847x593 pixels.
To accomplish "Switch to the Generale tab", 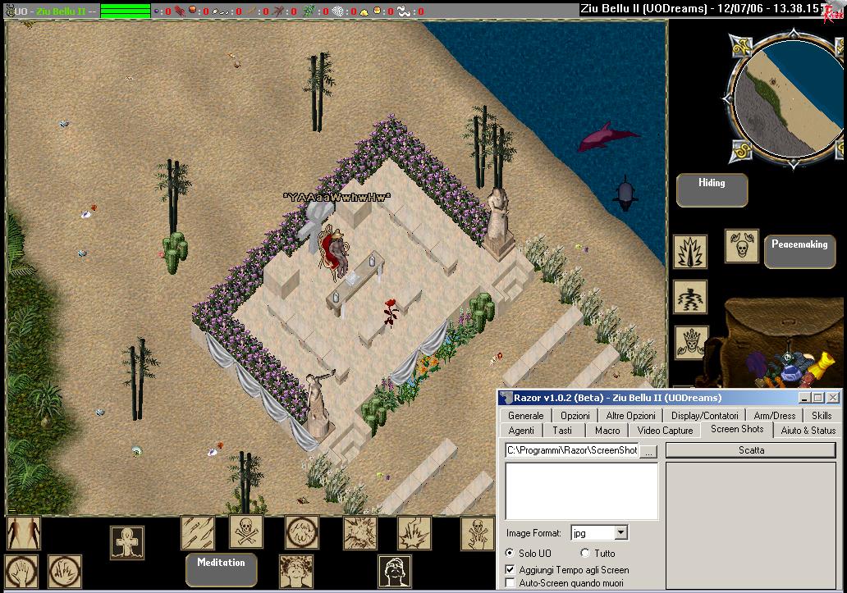I will 525,416.
